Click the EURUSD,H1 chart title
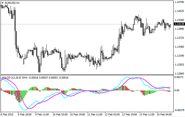The image size is (185, 117). 12,2
